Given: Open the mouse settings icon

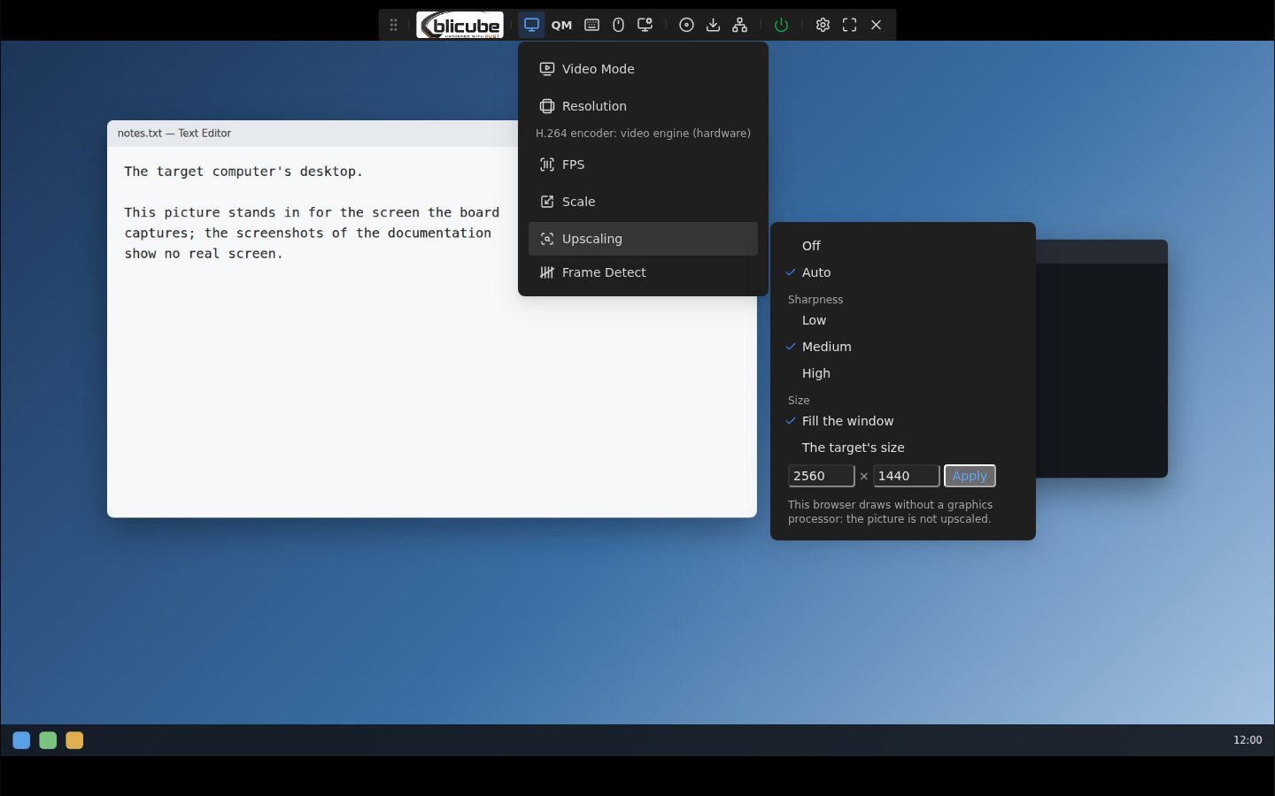Looking at the screenshot, I should click(x=619, y=25).
